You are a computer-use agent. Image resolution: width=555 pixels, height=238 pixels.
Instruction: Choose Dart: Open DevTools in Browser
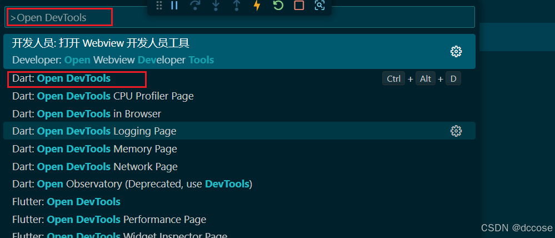239,113
